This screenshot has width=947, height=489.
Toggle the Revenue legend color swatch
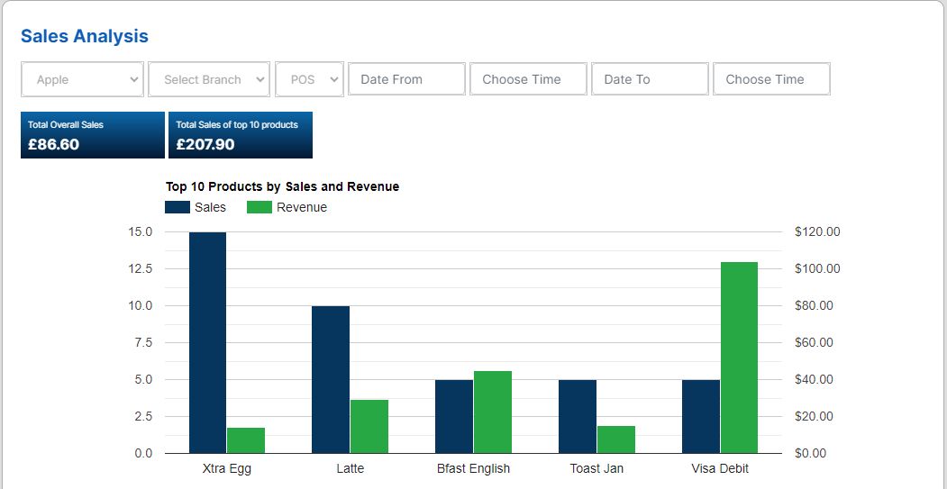pyautogui.click(x=260, y=207)
